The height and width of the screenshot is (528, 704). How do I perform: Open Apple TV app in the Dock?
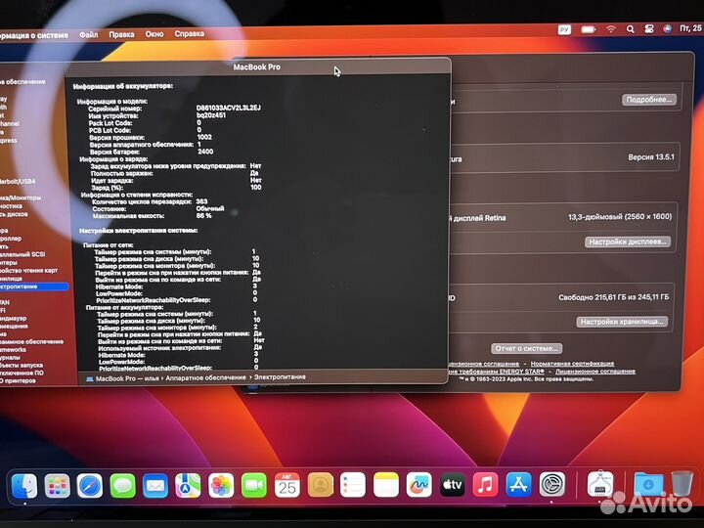(x=452, y=485)
